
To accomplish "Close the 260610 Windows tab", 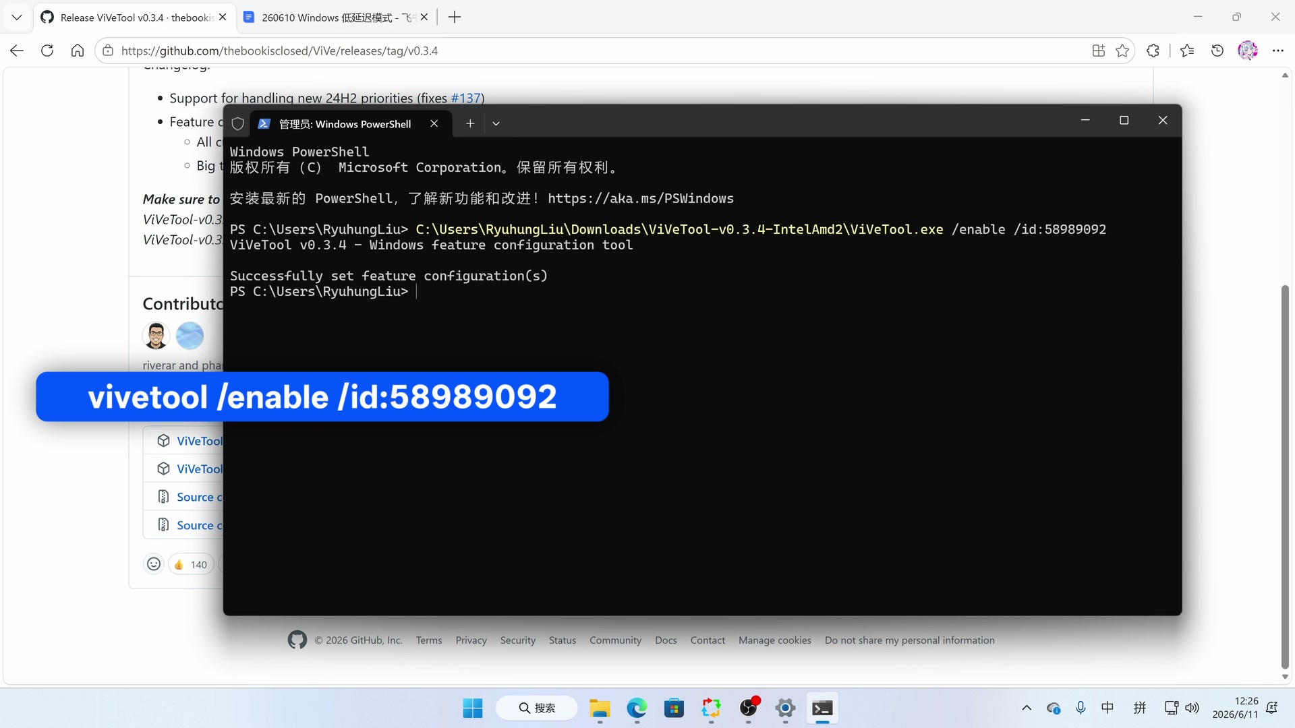I will 424,17.
